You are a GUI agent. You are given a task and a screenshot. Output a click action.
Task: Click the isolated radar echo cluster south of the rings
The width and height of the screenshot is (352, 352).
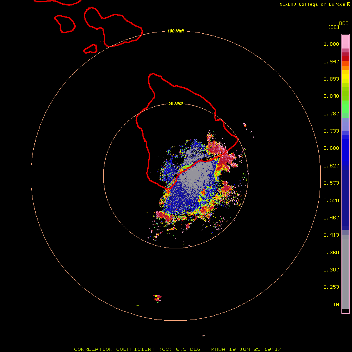(x=157, y=298)
